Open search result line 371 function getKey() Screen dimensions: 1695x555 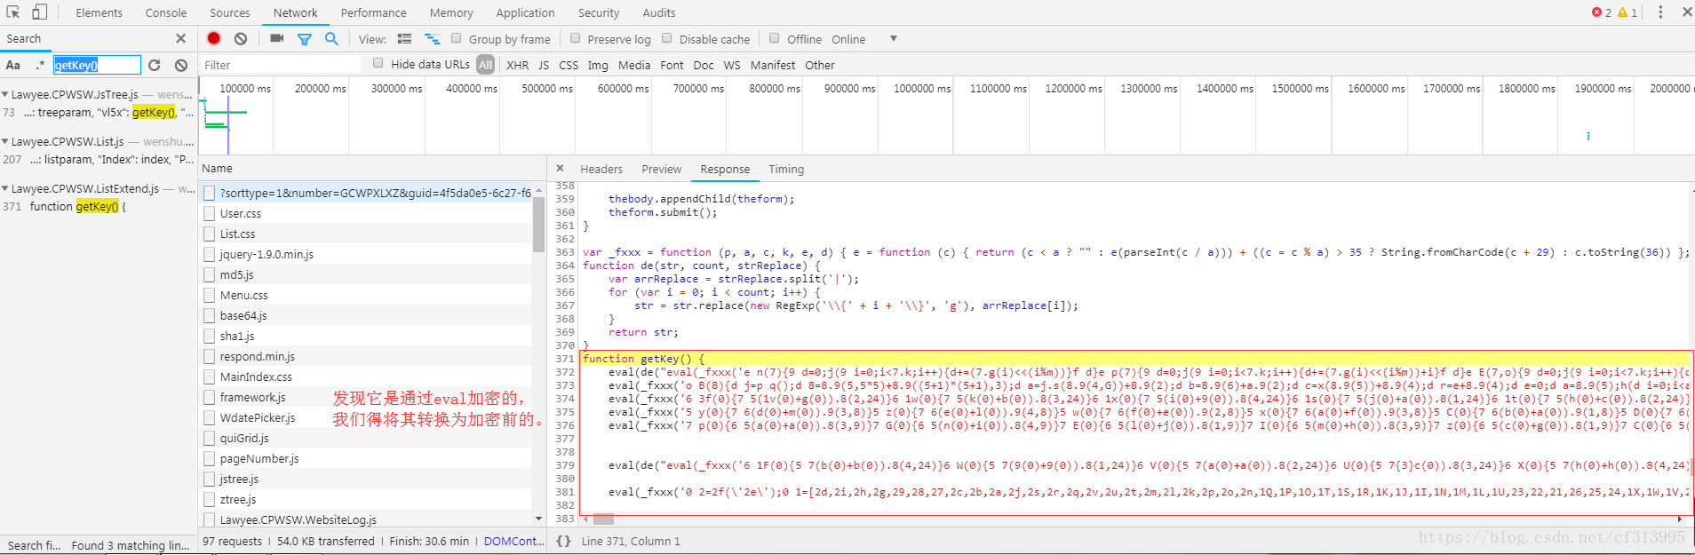[x=98, y=206]
